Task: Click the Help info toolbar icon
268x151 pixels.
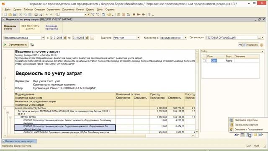Action: tap(109, 15)
